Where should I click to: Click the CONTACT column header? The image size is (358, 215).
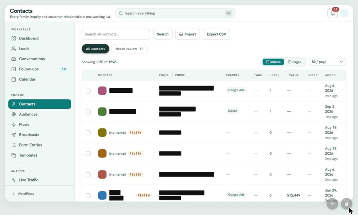[x=105, y=75]
